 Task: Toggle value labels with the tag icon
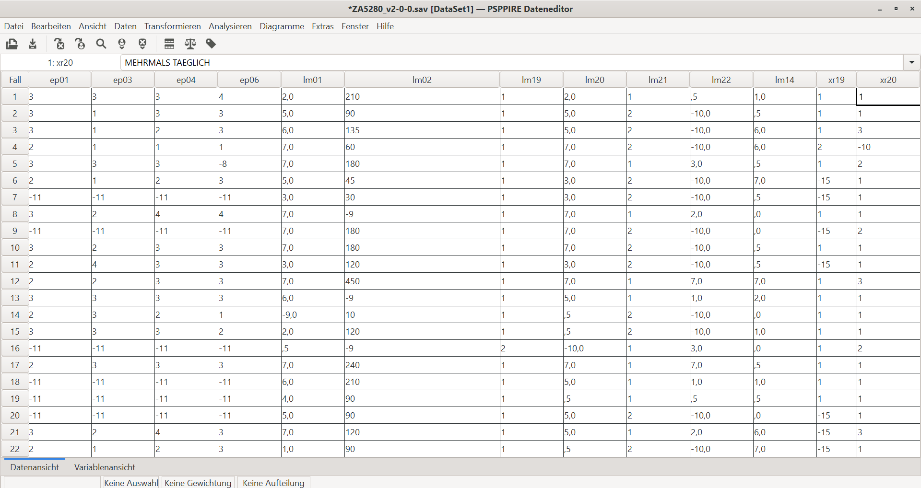coord(211,44)
